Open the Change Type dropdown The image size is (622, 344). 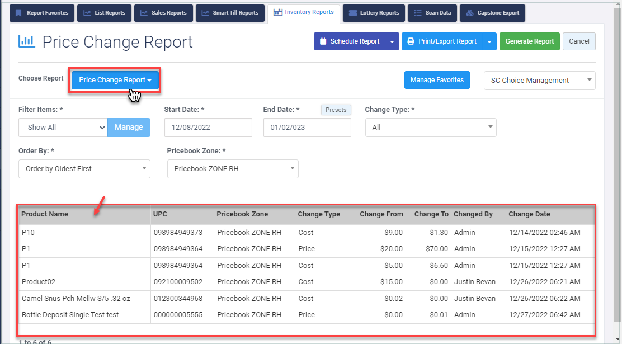(431, 128)
